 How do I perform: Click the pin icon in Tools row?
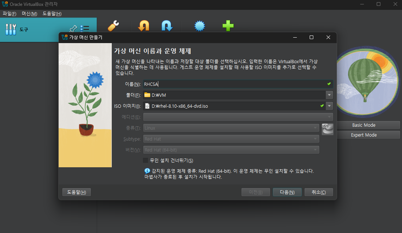(x=73, y=28)
